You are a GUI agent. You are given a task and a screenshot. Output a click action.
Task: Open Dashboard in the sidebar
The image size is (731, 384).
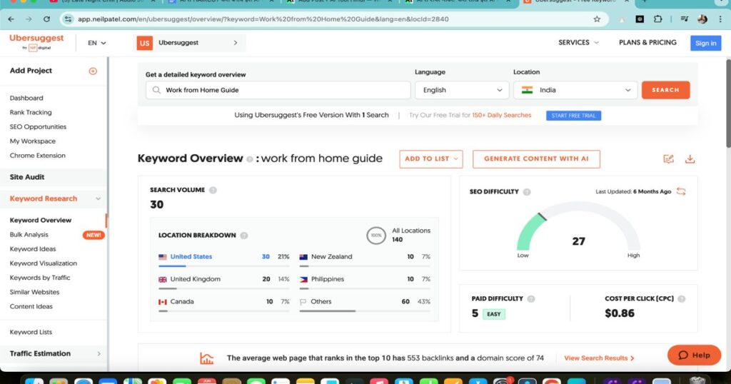point(26,98)
